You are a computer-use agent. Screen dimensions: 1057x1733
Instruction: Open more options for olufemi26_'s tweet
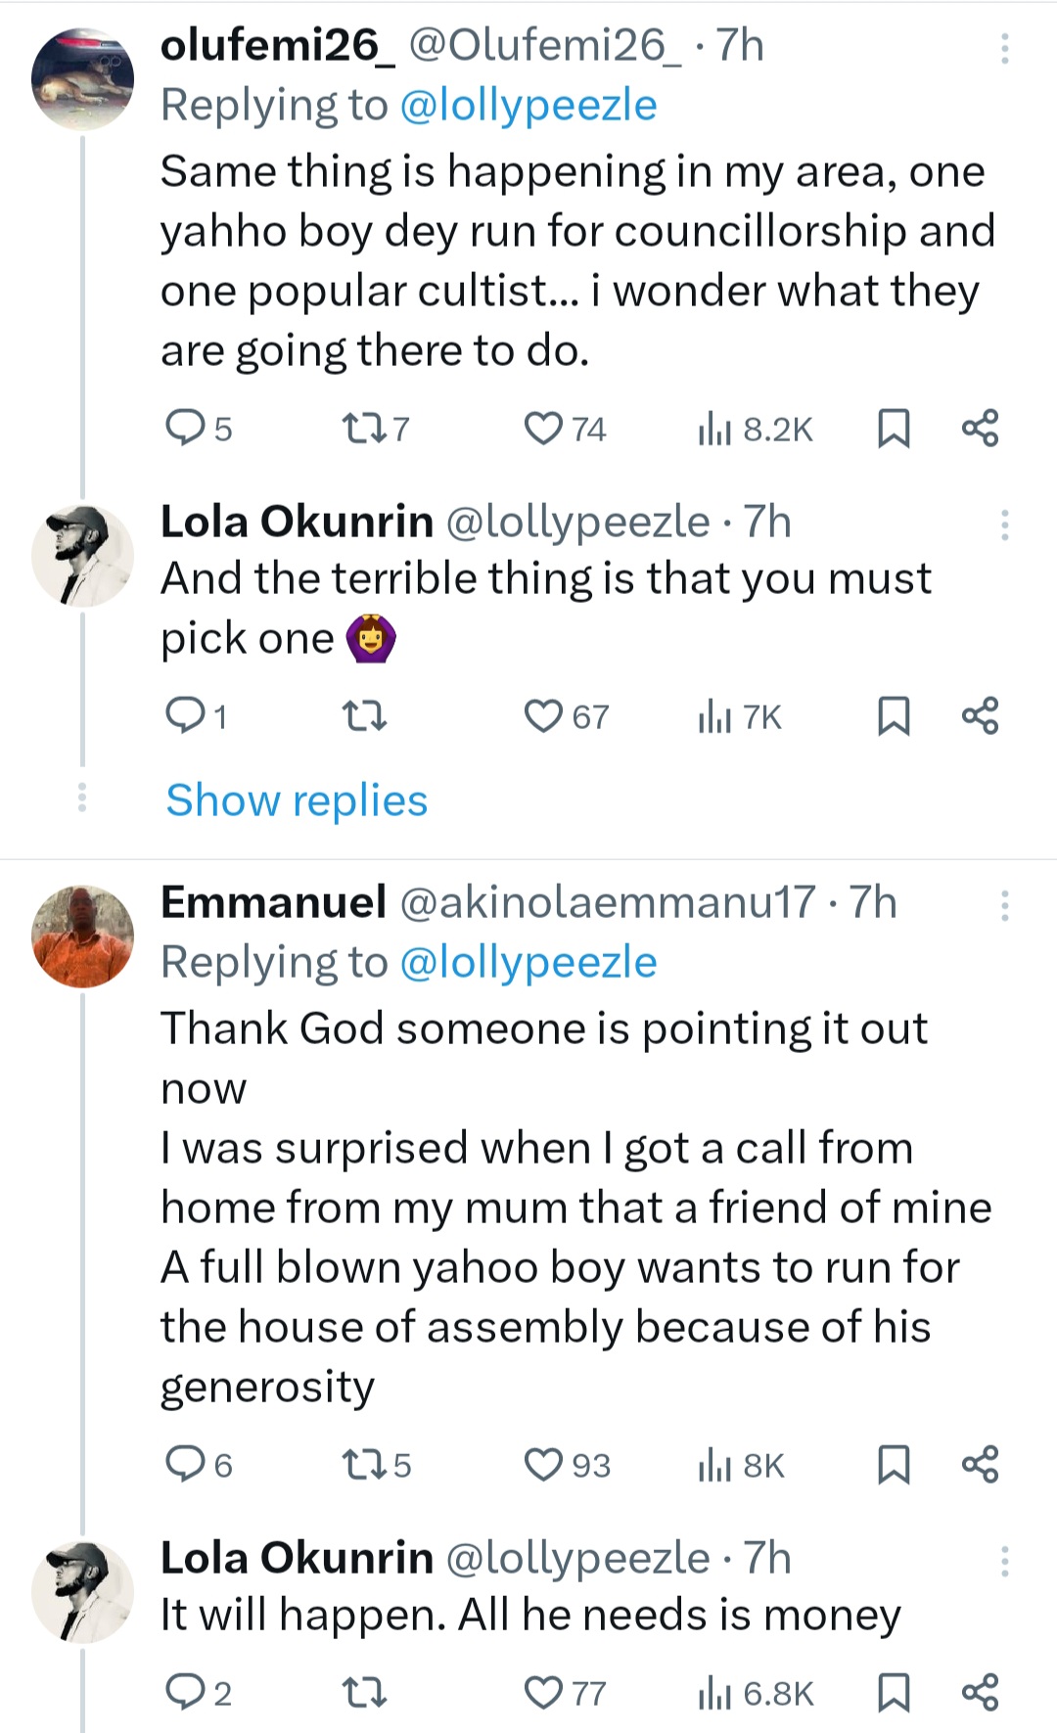(1004, 49)
